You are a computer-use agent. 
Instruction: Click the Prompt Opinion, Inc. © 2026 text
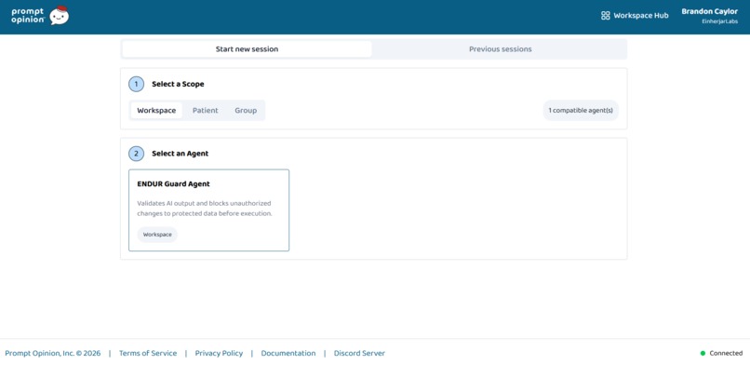53,354
